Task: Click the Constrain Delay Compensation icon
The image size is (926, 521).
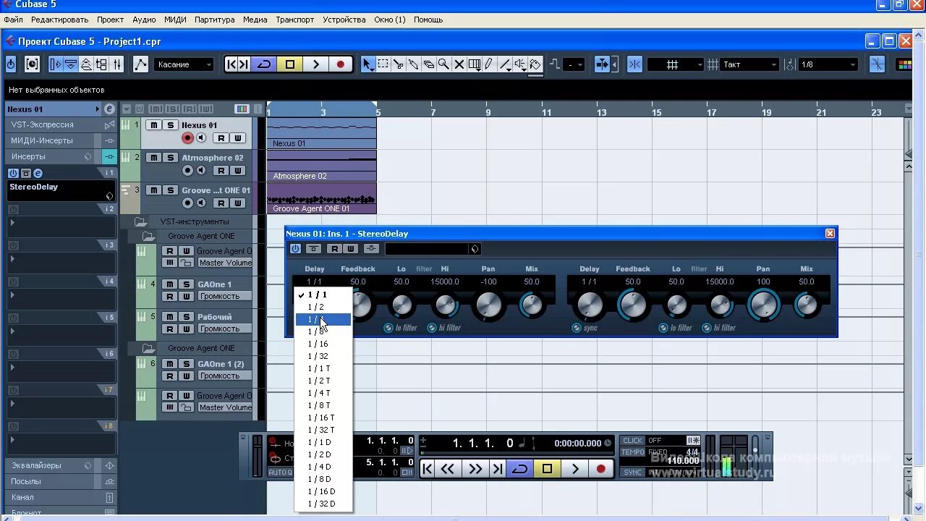Action: point(32,64)
